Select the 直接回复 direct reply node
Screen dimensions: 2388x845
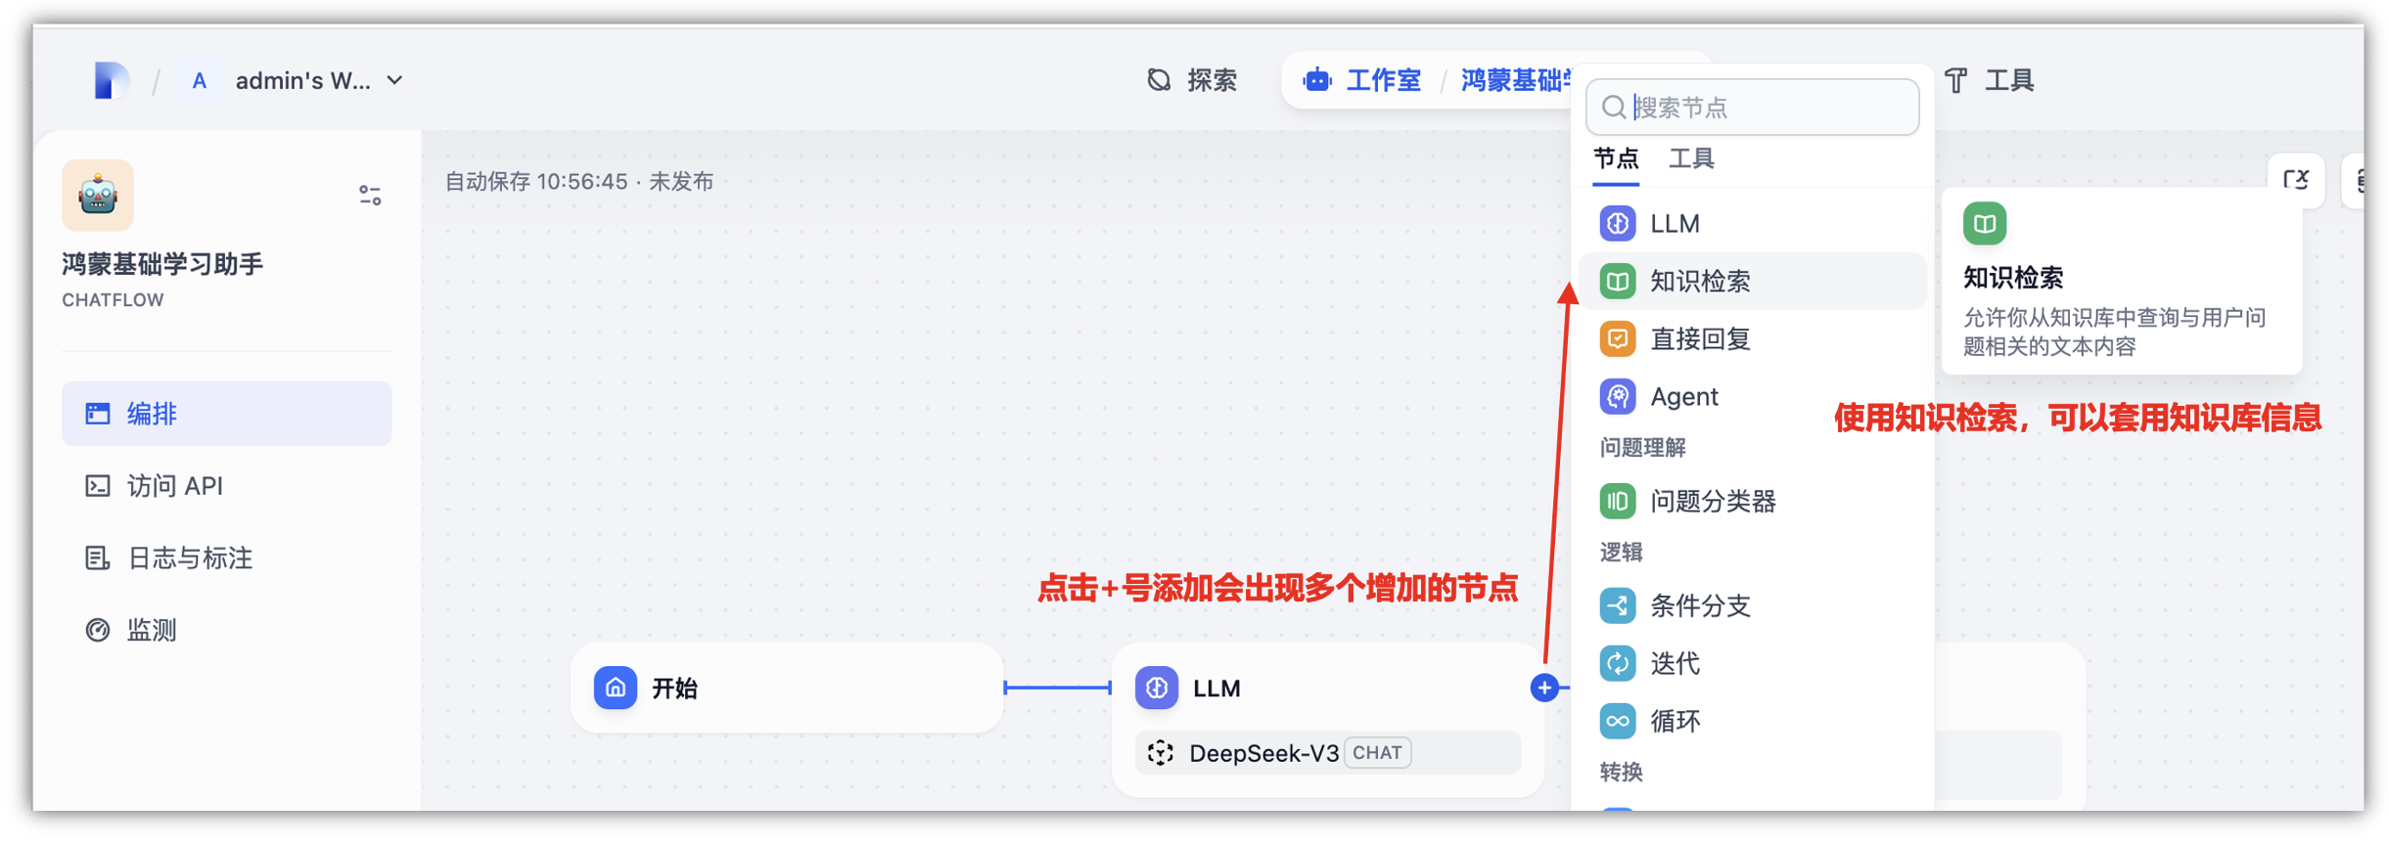[x=1752, y=339]
